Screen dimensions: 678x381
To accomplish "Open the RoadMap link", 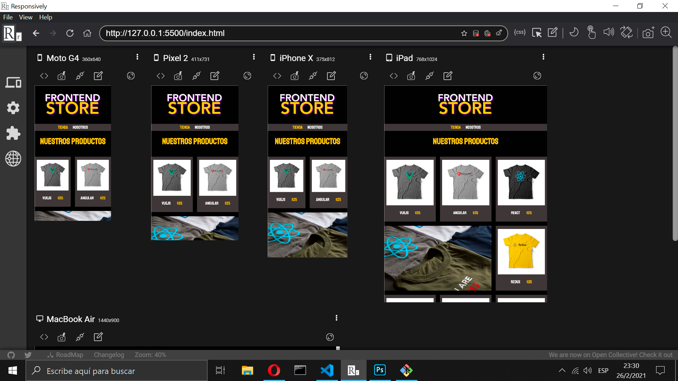I will pos(69,355).
